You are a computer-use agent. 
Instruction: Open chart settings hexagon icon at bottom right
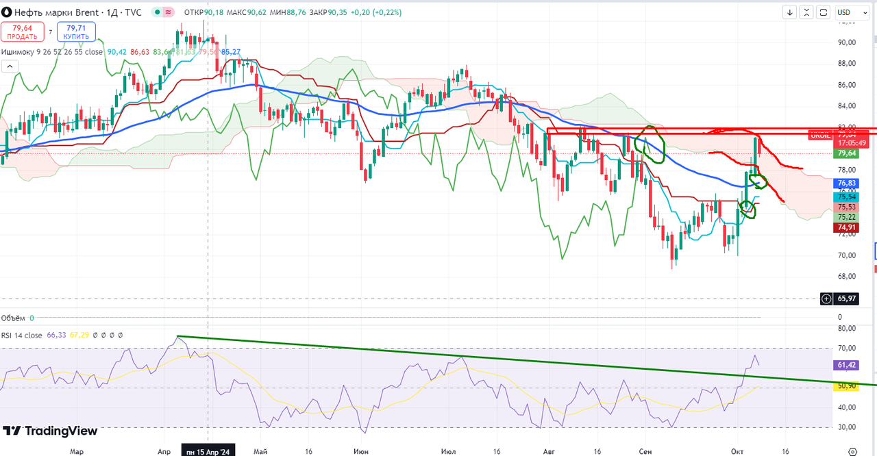[852, 451]
